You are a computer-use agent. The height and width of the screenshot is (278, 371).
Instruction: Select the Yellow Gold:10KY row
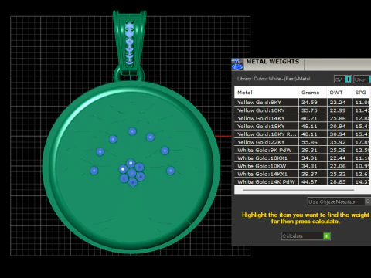(x=301, y=110)
